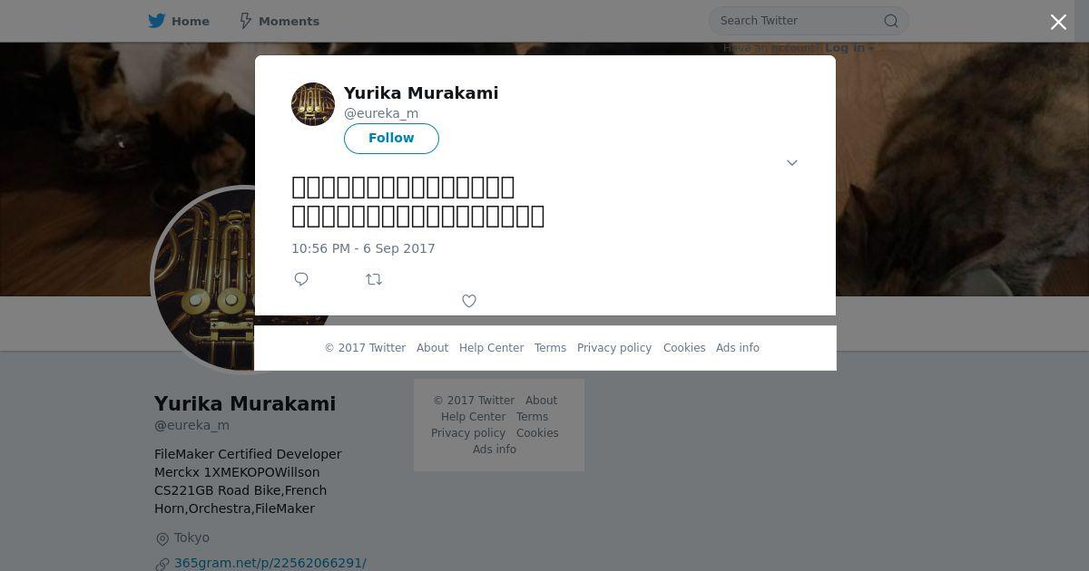Open the 365gram.net profile link
Screen dimensions: 1089x571
coord(270,563)
